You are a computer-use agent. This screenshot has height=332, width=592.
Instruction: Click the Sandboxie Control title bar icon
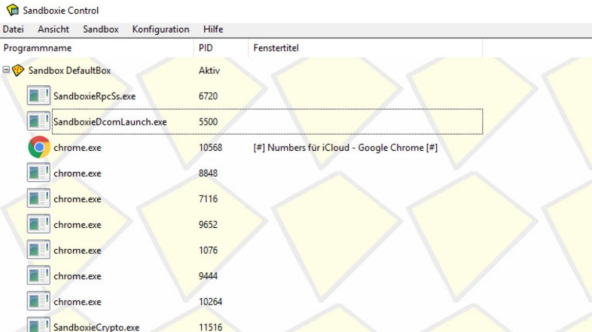pyautogui.click(x=12, y=10)
